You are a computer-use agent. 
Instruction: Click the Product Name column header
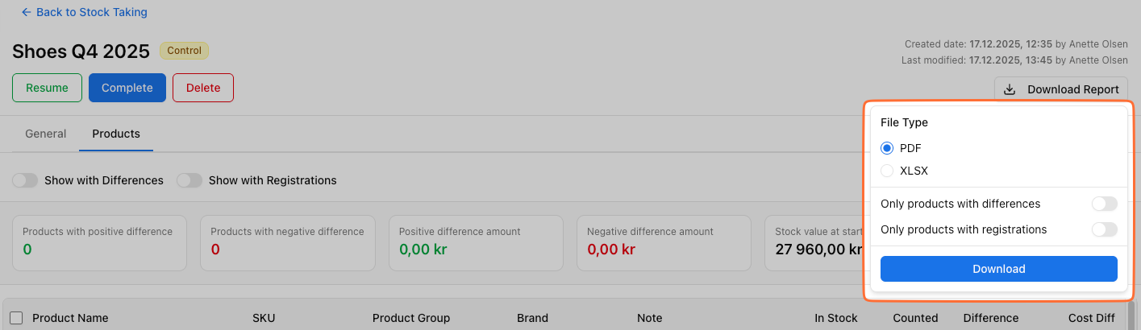(70, 318)
